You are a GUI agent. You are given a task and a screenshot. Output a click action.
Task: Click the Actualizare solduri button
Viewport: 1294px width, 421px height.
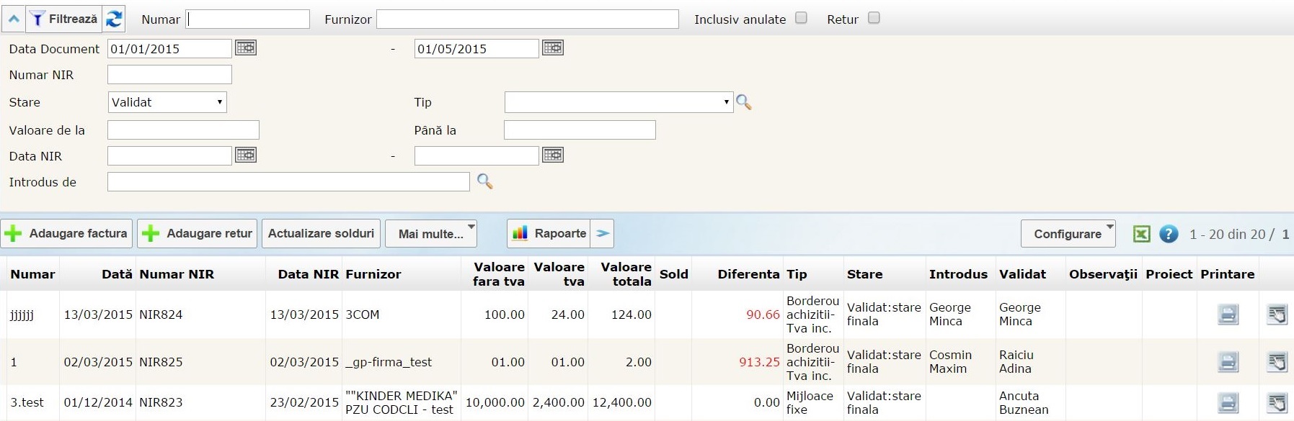321,234
